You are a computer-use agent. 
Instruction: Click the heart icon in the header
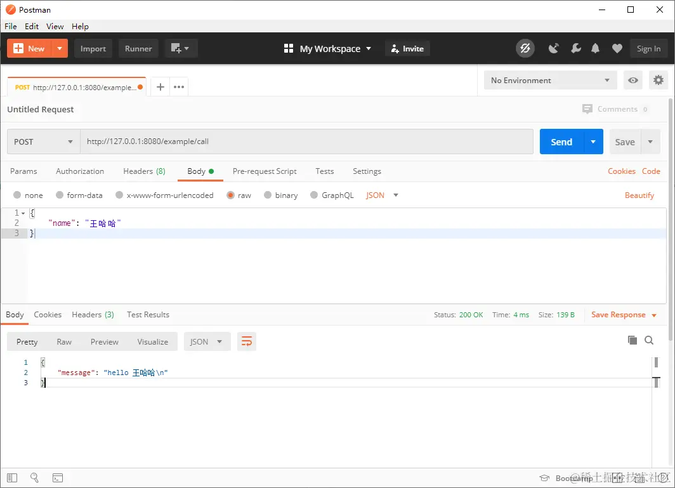[617, 49]
